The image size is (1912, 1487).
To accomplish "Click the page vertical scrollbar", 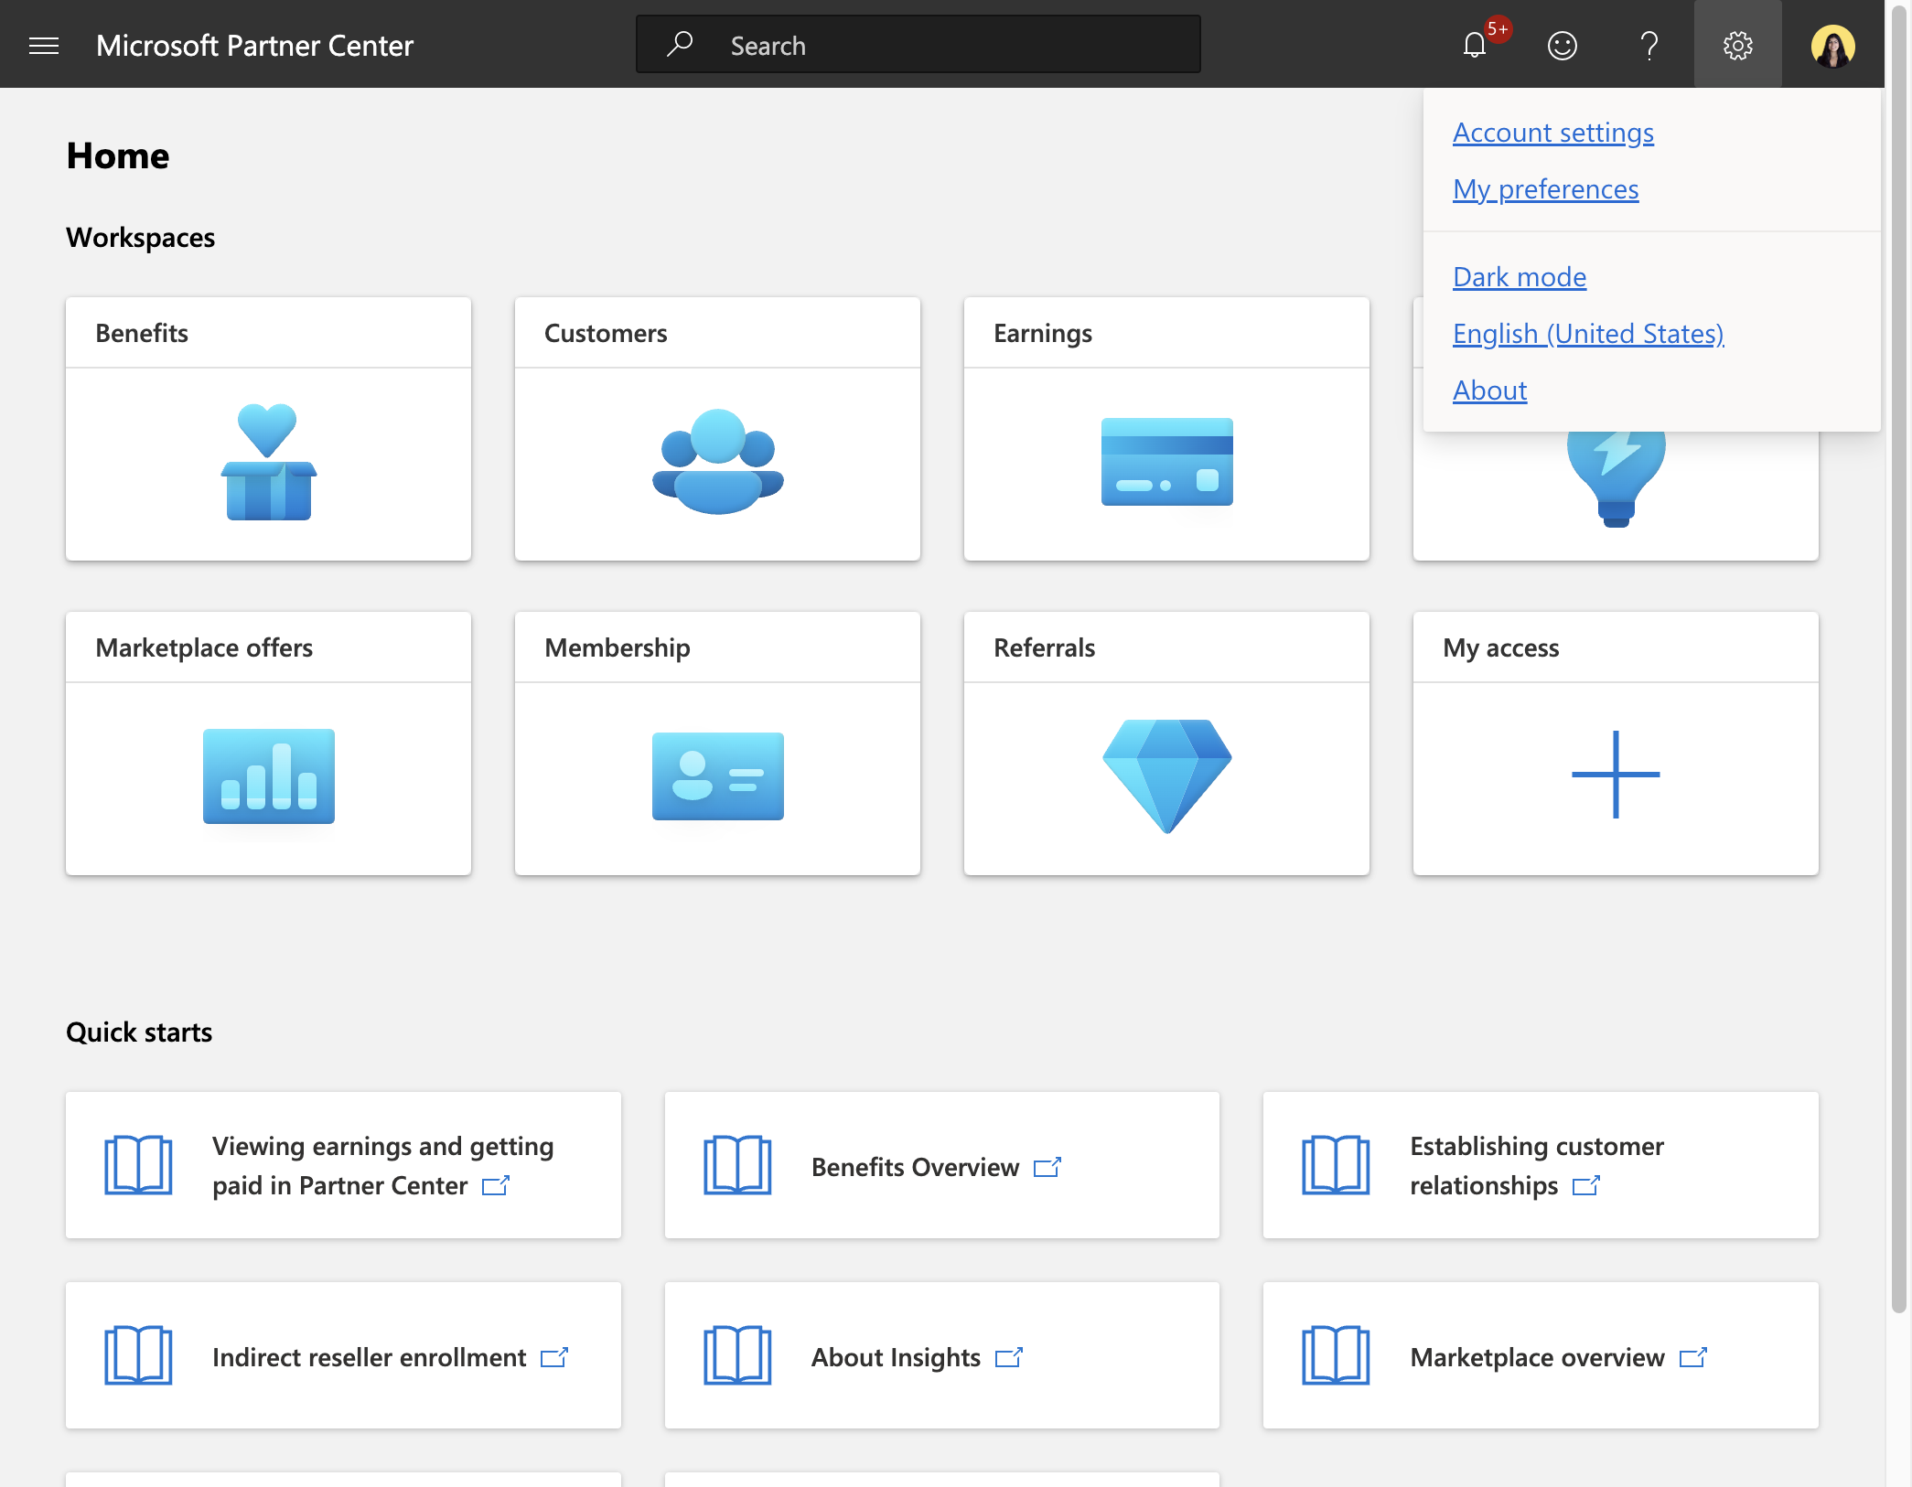I will [x=1899, y=658].
